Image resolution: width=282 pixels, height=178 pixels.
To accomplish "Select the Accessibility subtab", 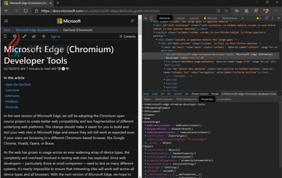I will (224, 99).
